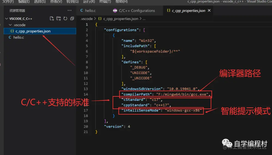The height and width of the screenshot is (155, 272).
Task: Open explorer's more actions ellipsis
Action: 69,10
